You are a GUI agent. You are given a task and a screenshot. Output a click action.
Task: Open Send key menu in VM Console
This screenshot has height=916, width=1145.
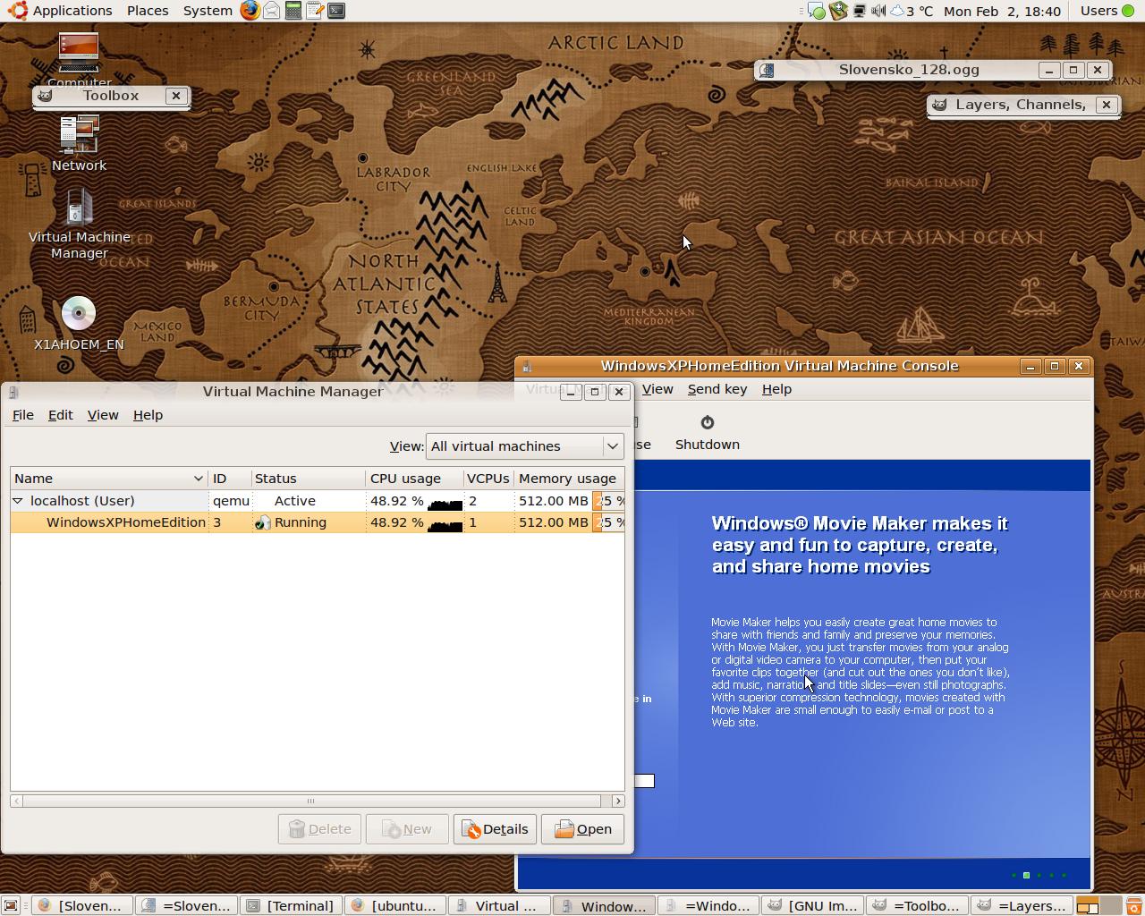pos(717,389)
